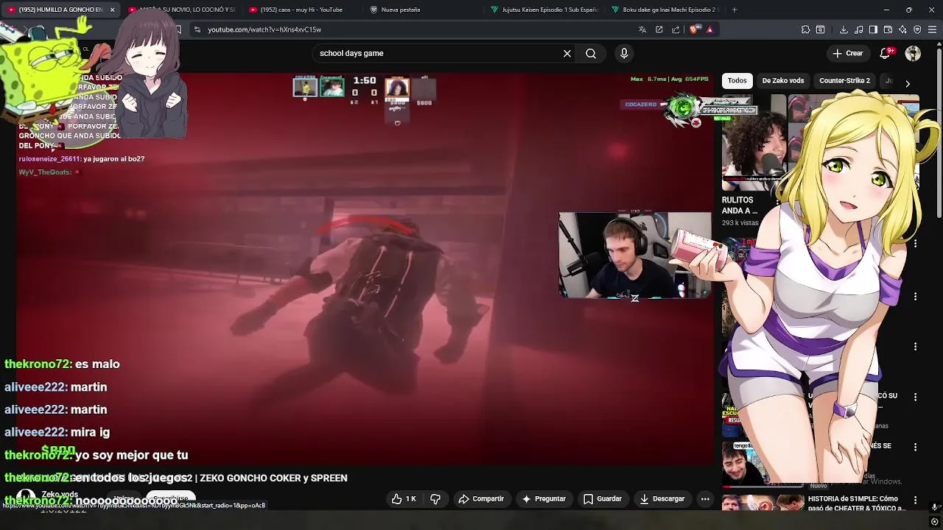Open Brave VPN shield icon
This screenshot has height=530, width=943.
917,29
